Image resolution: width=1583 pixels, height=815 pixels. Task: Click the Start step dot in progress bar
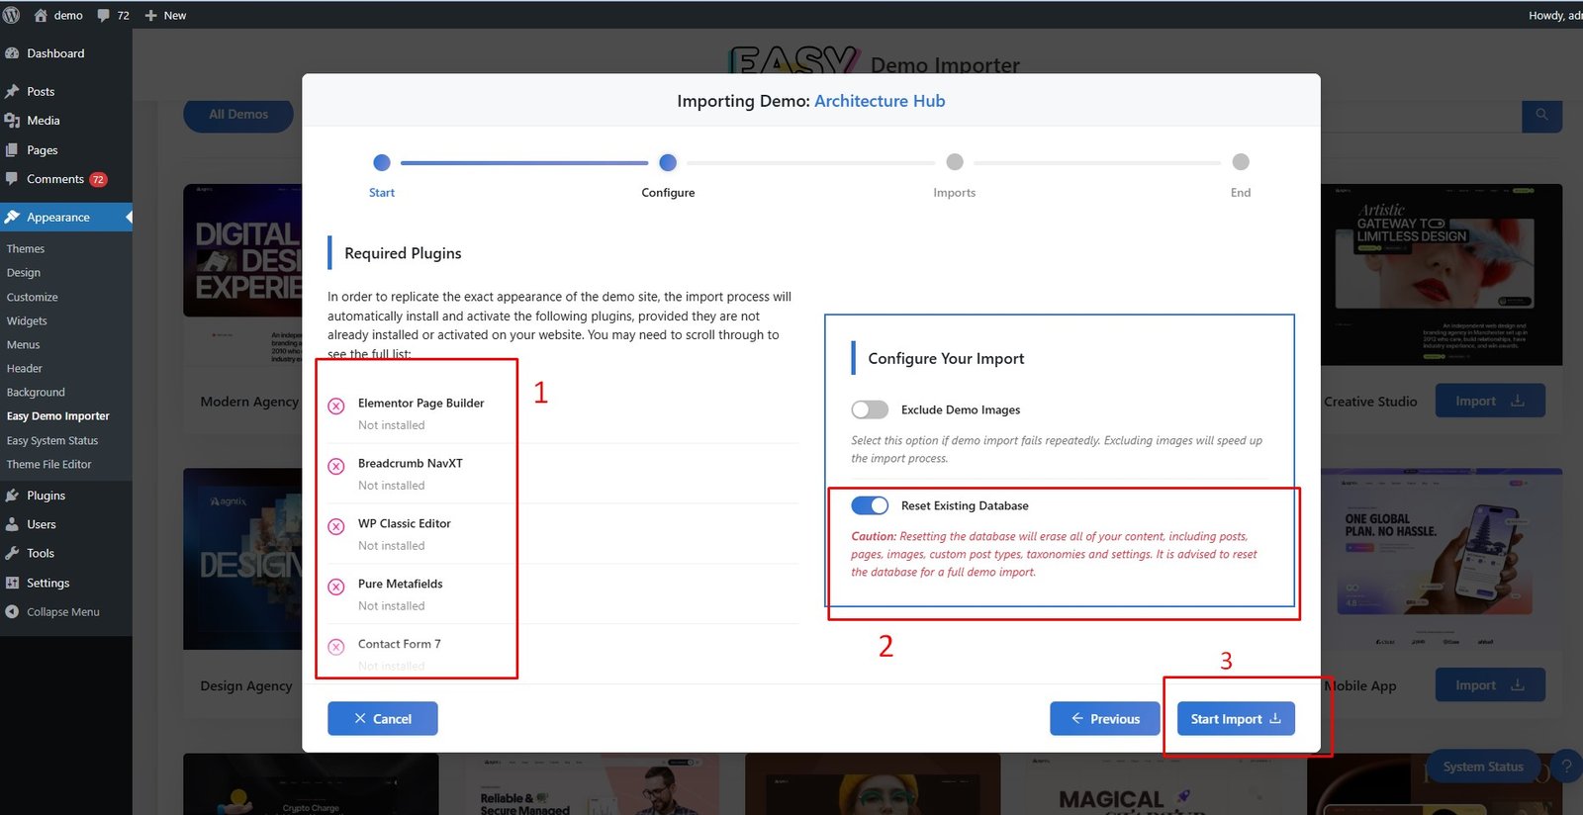click(x=382, y=162)
